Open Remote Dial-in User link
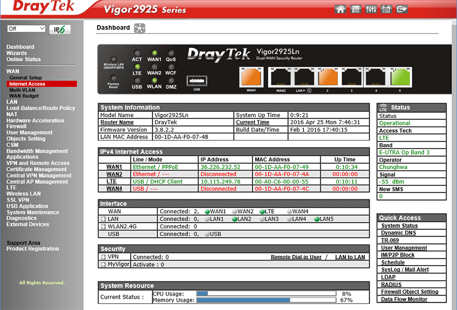Image resolution: width=457 pixels, height=310 pixels. tap(296, 257)
